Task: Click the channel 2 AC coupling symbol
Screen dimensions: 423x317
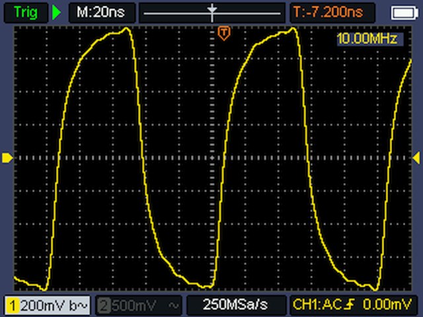Action: [173, 305]
